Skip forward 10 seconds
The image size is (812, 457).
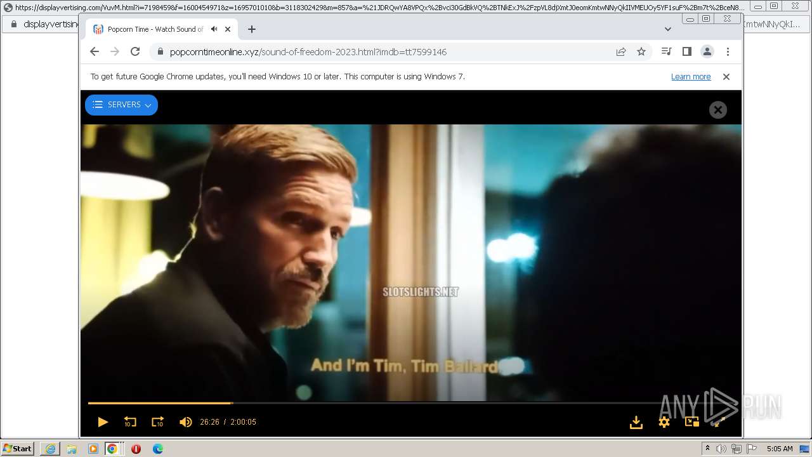coord(157,422)
